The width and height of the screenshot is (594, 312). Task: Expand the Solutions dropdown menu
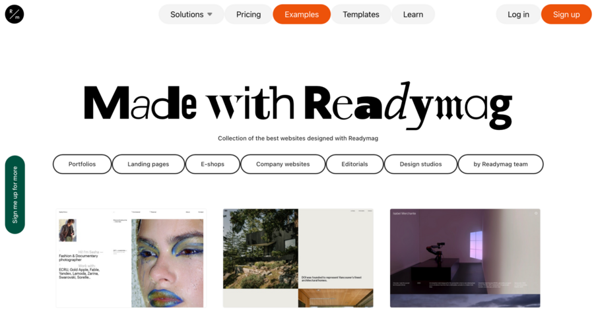pyautogui.click(x=191, y=15)
